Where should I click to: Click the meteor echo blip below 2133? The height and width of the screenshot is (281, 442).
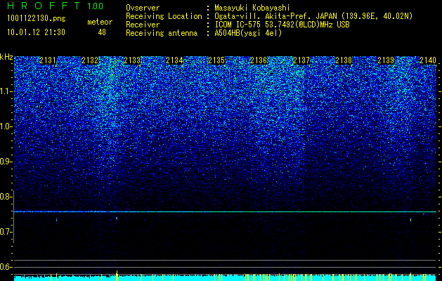[x=117, y=218]
